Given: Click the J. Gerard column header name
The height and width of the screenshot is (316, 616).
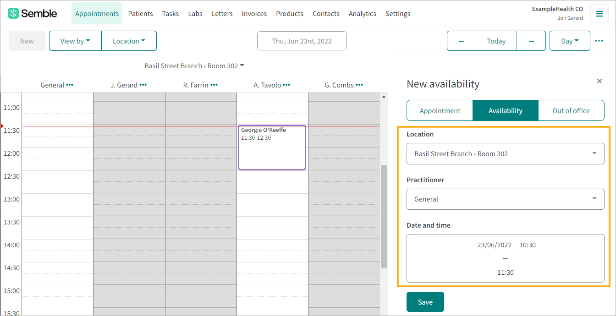Looking at the screenshot, I should (124, 85).
